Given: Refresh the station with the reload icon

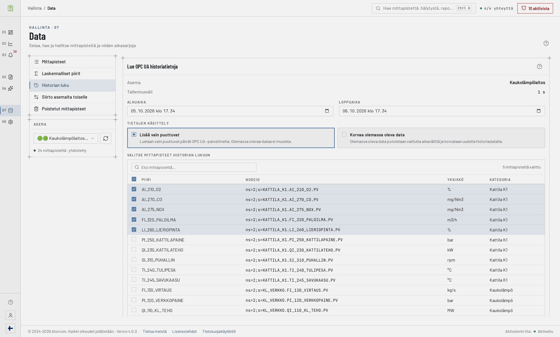Looking at the screenshot, I should click(x=106, y=138).
